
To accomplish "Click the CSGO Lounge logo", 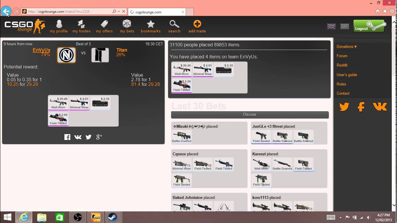I will point(25,26).
